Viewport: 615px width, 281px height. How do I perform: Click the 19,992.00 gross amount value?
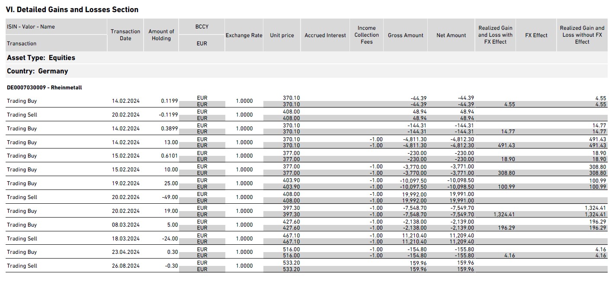pos(414,194)
